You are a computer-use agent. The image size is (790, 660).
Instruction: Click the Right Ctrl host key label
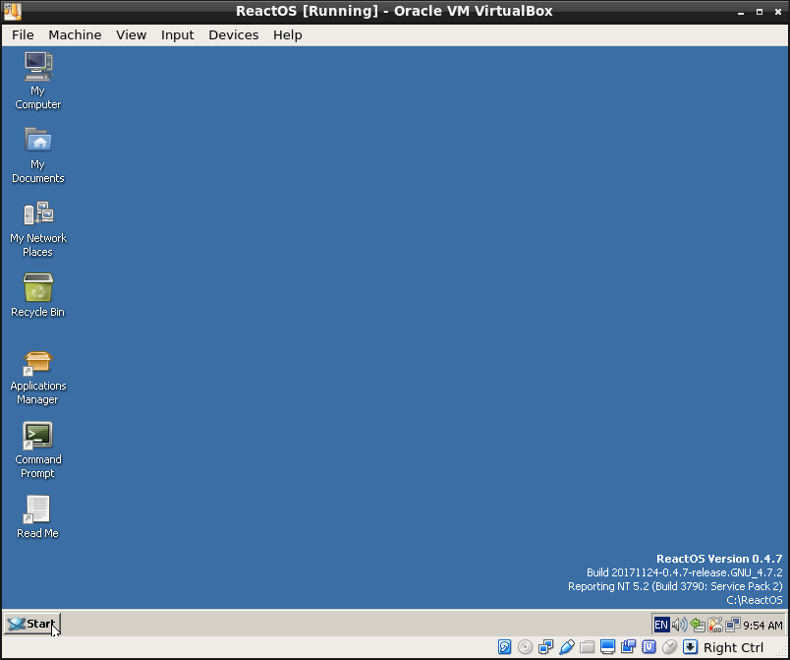pos(734,647)
